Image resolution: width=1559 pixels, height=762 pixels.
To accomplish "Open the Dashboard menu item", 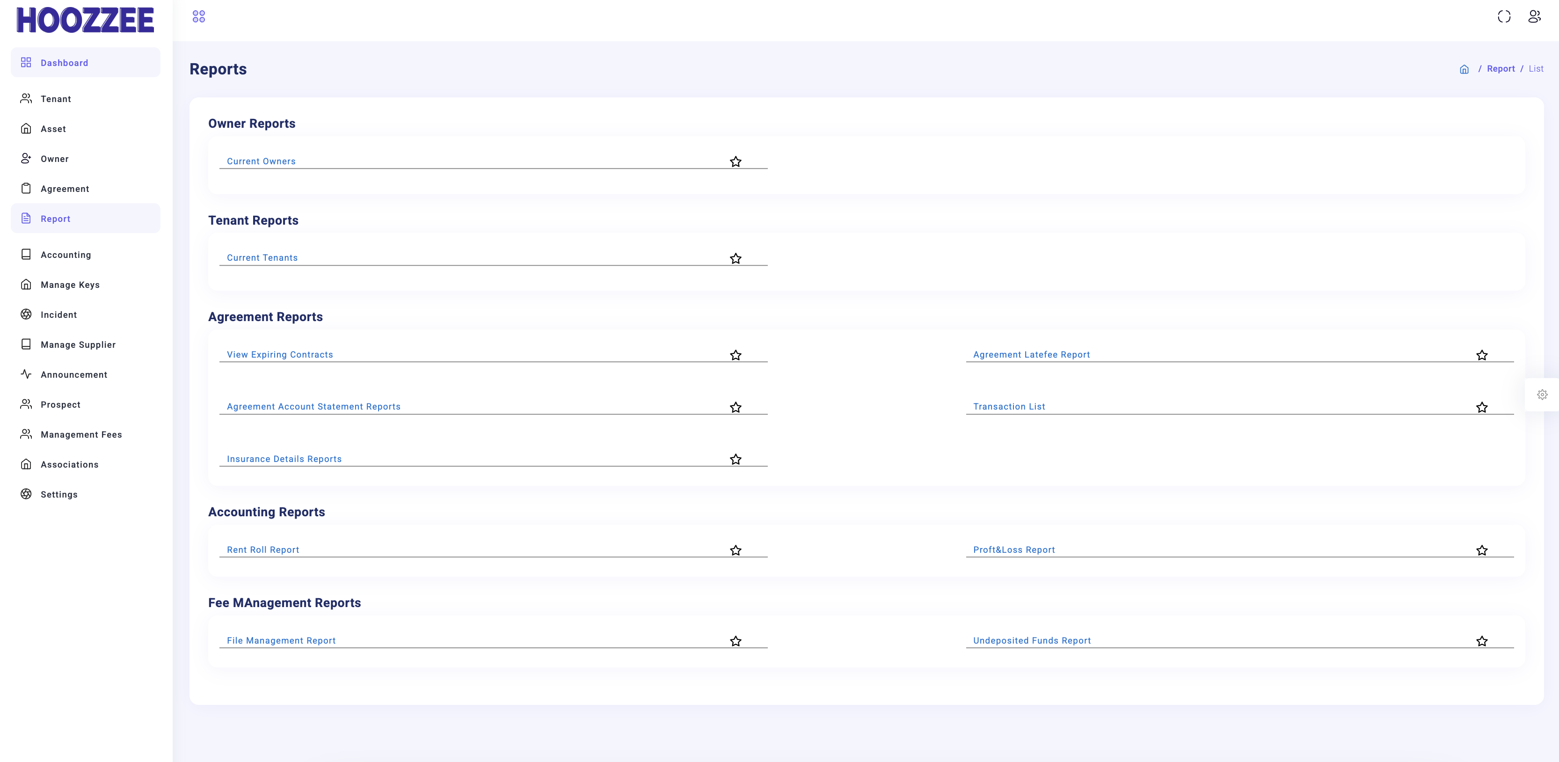I will [x=64, y=63].
